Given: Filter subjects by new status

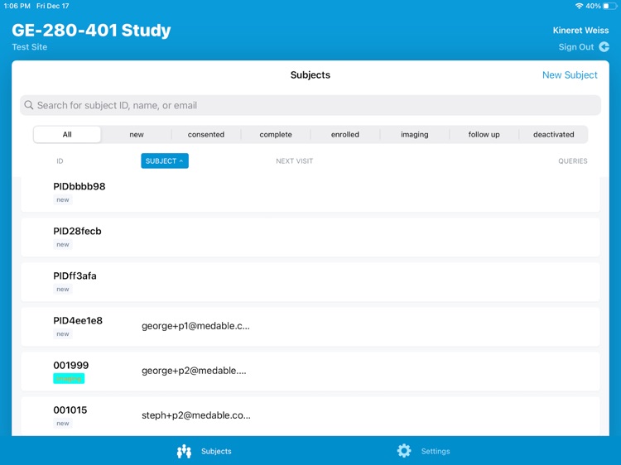Looking at the screenshot, I should 137,135.
